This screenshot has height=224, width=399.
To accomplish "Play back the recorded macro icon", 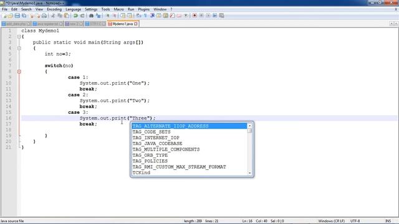I will 208,16.
